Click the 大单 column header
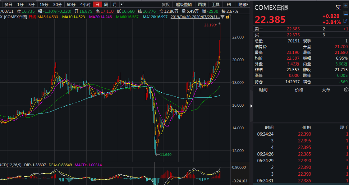Viewport: 349px width, 185px height. pos(326,90)
